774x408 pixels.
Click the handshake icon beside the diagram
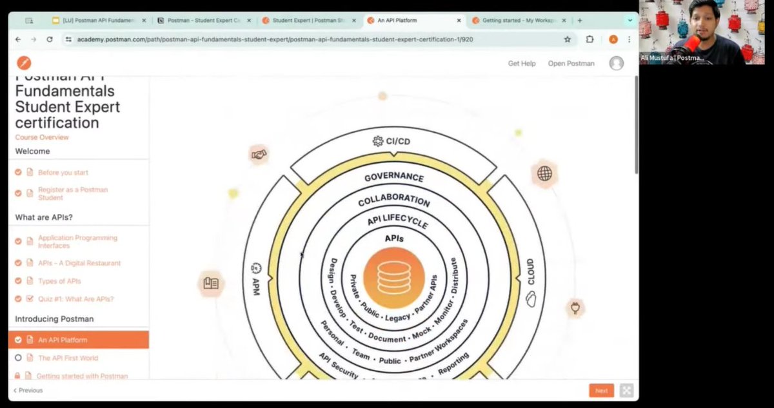(x=259, y=155)
